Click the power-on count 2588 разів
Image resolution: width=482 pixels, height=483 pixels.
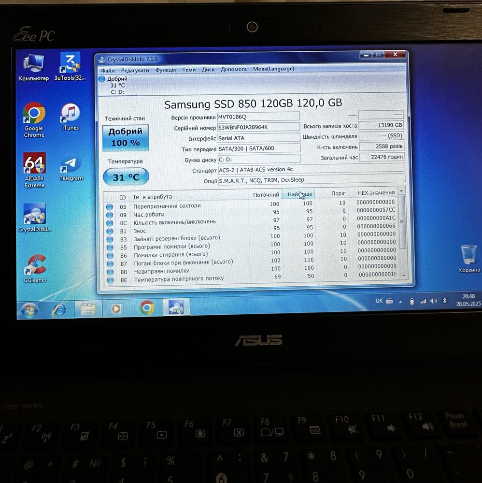pos(382,146)
